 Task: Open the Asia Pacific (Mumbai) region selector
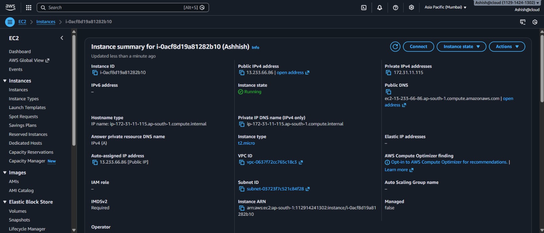click(445, 7)
